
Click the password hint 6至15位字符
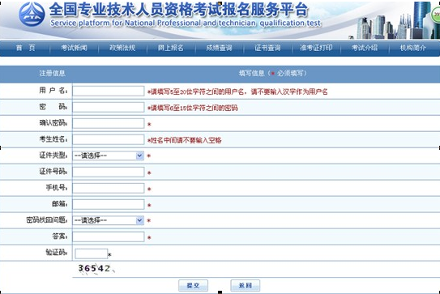click(x=193, y=108)
